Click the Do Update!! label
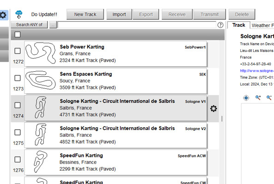Image resolution: width=274 pixels, height=184 pixels. pos(44,14)
